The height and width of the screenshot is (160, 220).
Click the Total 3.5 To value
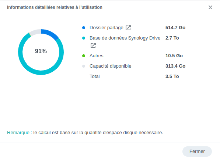[x=172, y=76]
